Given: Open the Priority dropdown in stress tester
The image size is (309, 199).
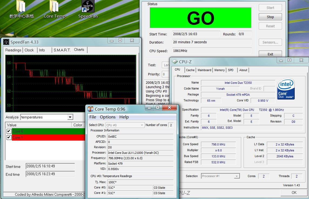Looking at the screenshot, I should click(x=166, y=74).
